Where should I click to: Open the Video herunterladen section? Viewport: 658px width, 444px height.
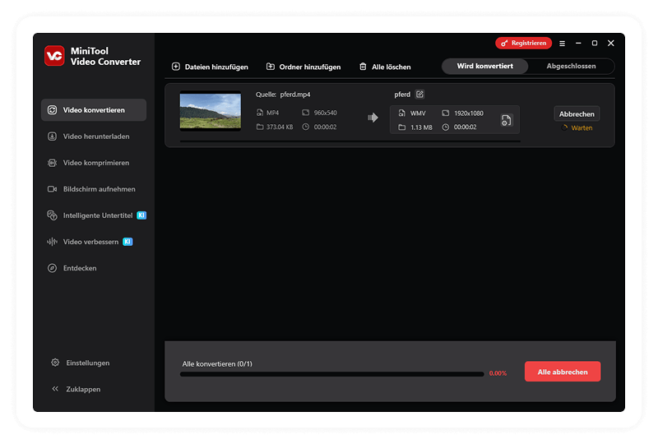(x=94, y=136)
